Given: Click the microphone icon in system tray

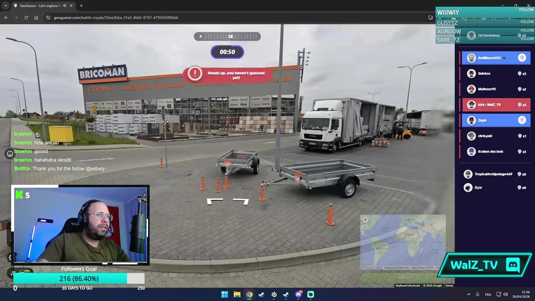Looking at the screenshot, I should click(477, 294).
